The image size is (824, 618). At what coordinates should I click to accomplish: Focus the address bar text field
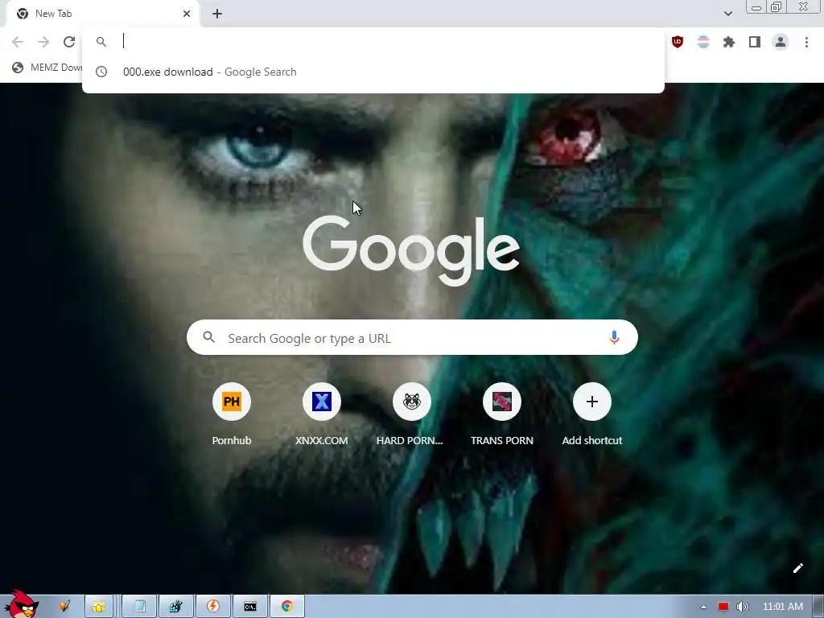pyautogui.click(x=389, y=42)
